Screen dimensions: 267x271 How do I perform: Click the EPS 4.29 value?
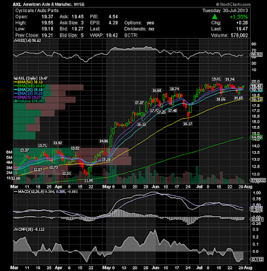pyautogui.click(x=113, y=23)
